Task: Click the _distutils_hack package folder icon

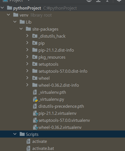Action: tap(35, 36)
